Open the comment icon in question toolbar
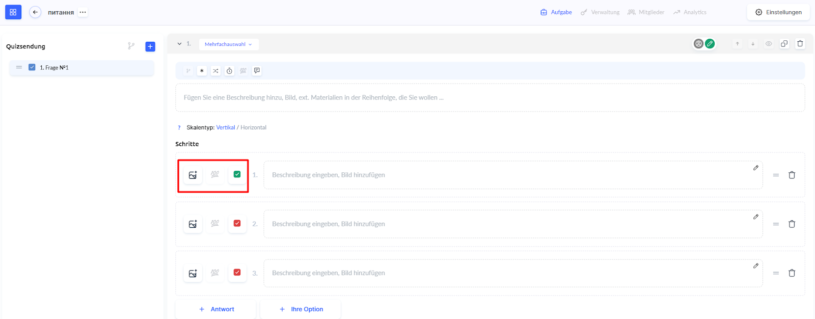 click(x=257, y=71)
